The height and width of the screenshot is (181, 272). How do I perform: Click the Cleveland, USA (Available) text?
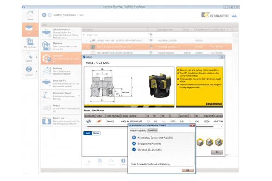click(149, 150)
